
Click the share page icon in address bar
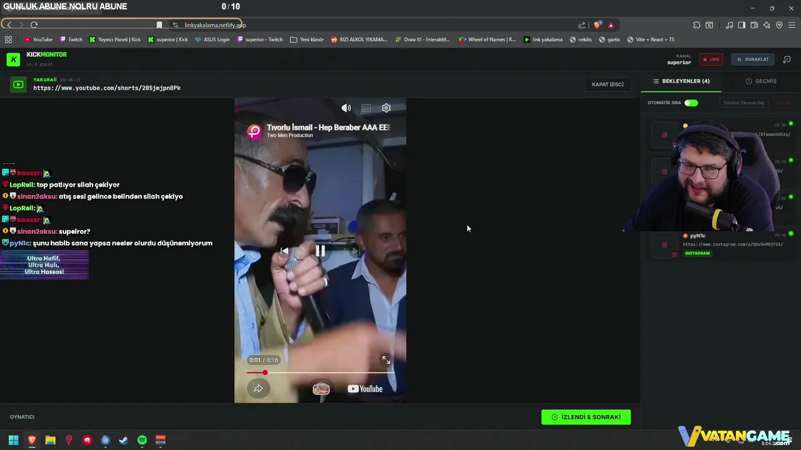582,25
